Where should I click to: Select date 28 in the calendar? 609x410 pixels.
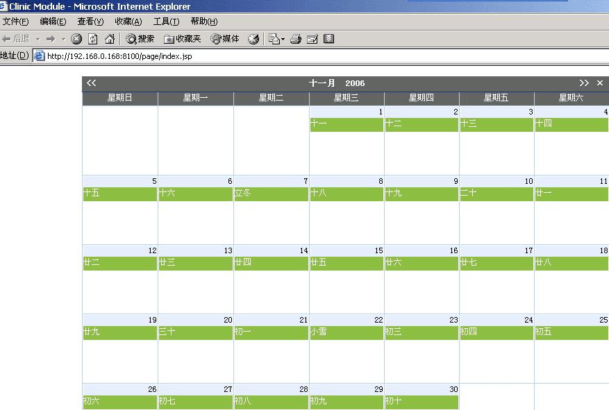tap(303, 389)
